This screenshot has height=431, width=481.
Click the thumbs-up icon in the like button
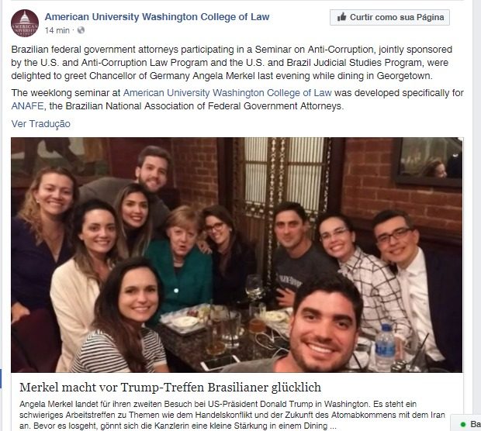(x=341, y=17)
